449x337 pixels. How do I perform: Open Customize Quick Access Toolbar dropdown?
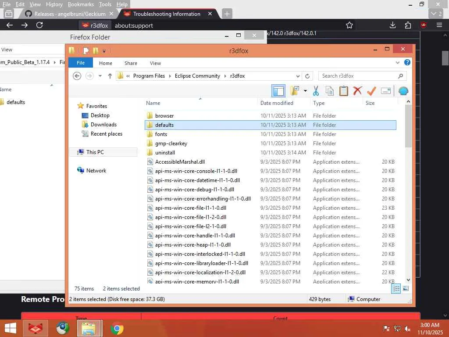pyautogui.click(x=104, y=51)
